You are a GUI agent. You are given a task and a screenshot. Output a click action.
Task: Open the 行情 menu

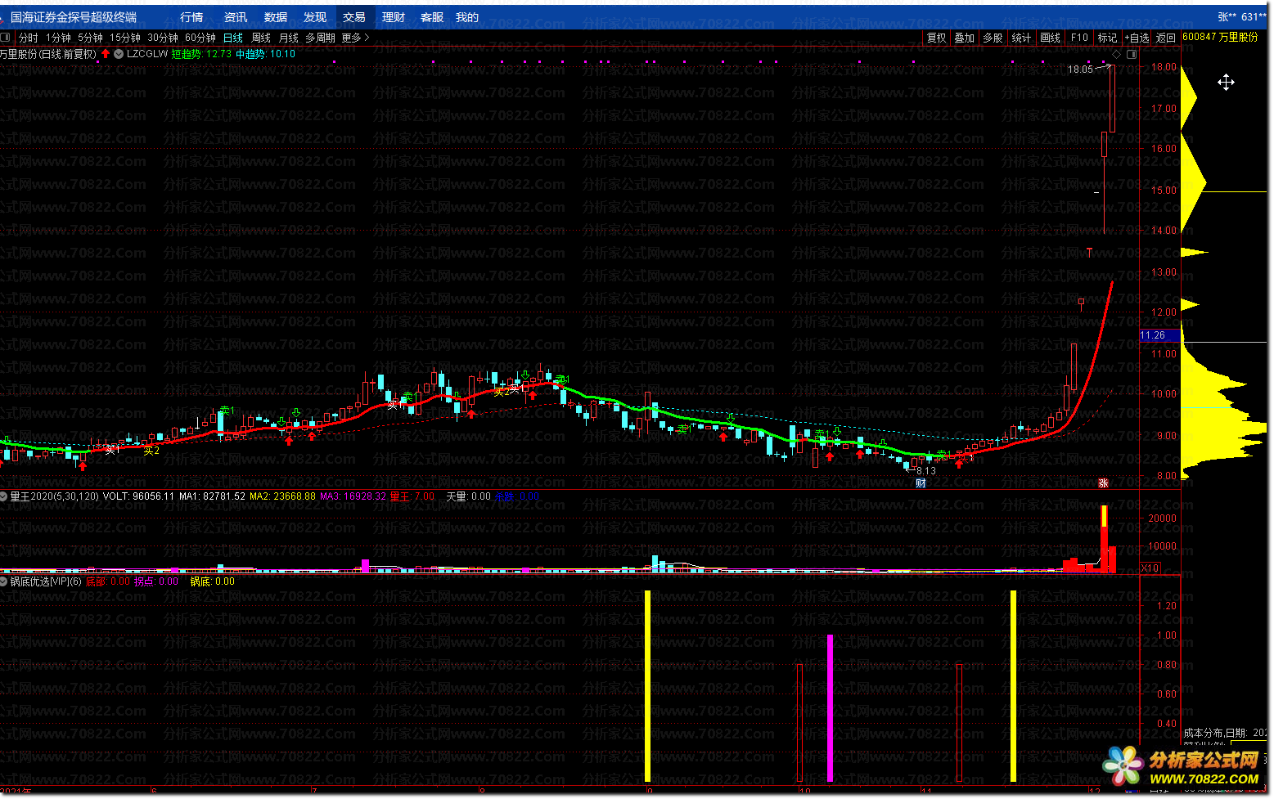pos(191,17)
